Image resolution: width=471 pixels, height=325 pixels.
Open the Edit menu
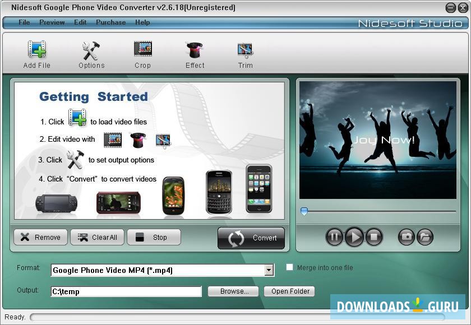80,22
